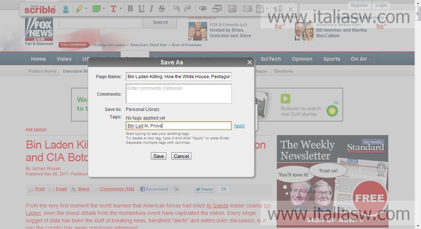Go to the Home nav tab
421x229 pixels.
38,59
